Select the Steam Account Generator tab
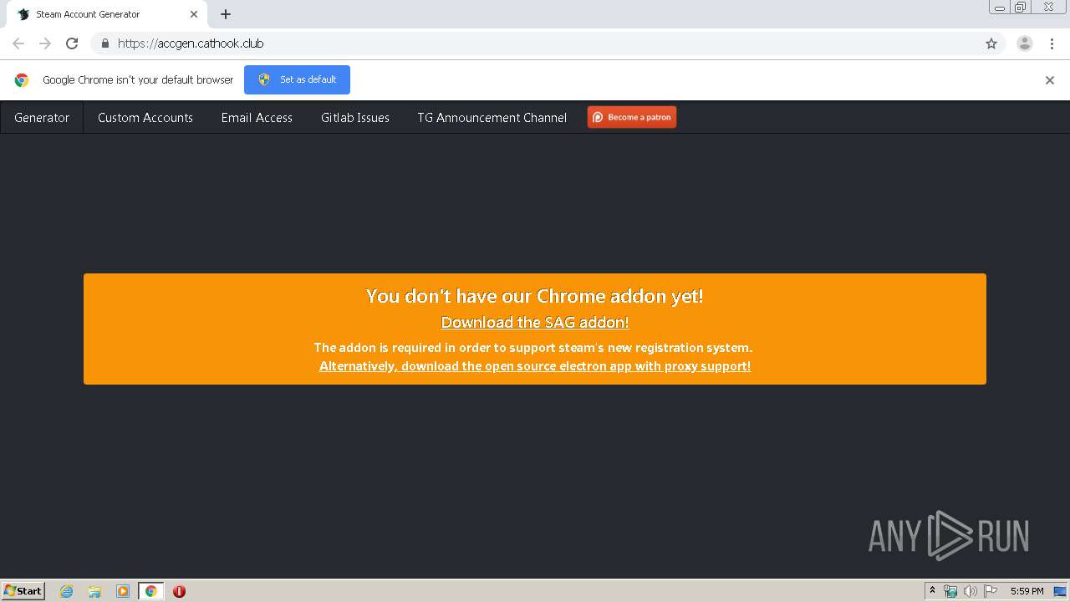This screenshot has width=1070, height=602. (107, 14)
